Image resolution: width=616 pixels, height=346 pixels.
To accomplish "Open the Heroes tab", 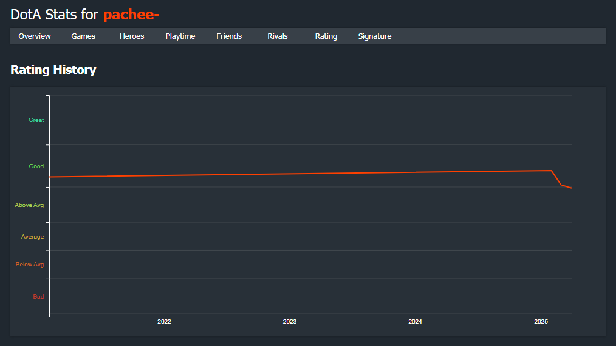I will tap(132, 36).
